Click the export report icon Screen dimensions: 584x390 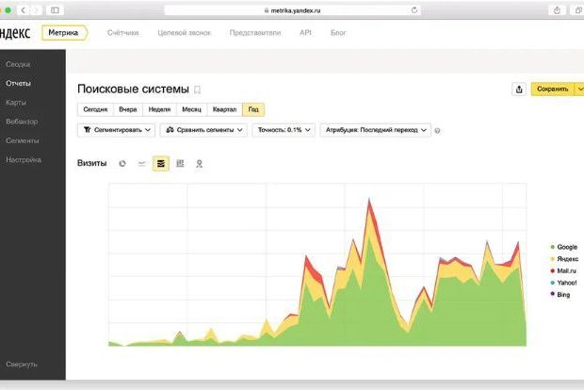click(519, 89)
